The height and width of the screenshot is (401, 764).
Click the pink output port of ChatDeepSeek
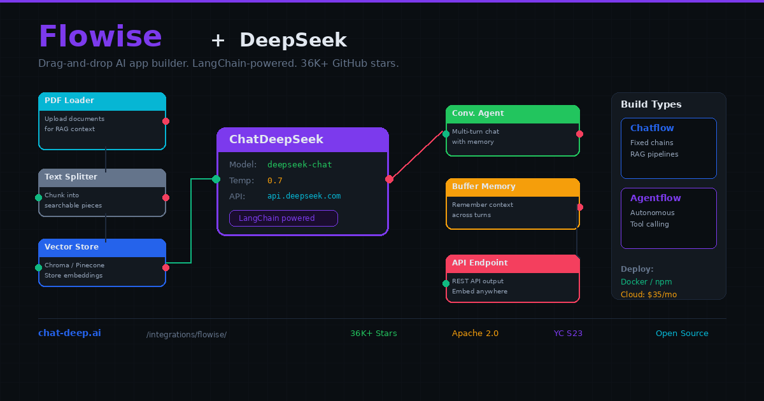click(388, 179)
